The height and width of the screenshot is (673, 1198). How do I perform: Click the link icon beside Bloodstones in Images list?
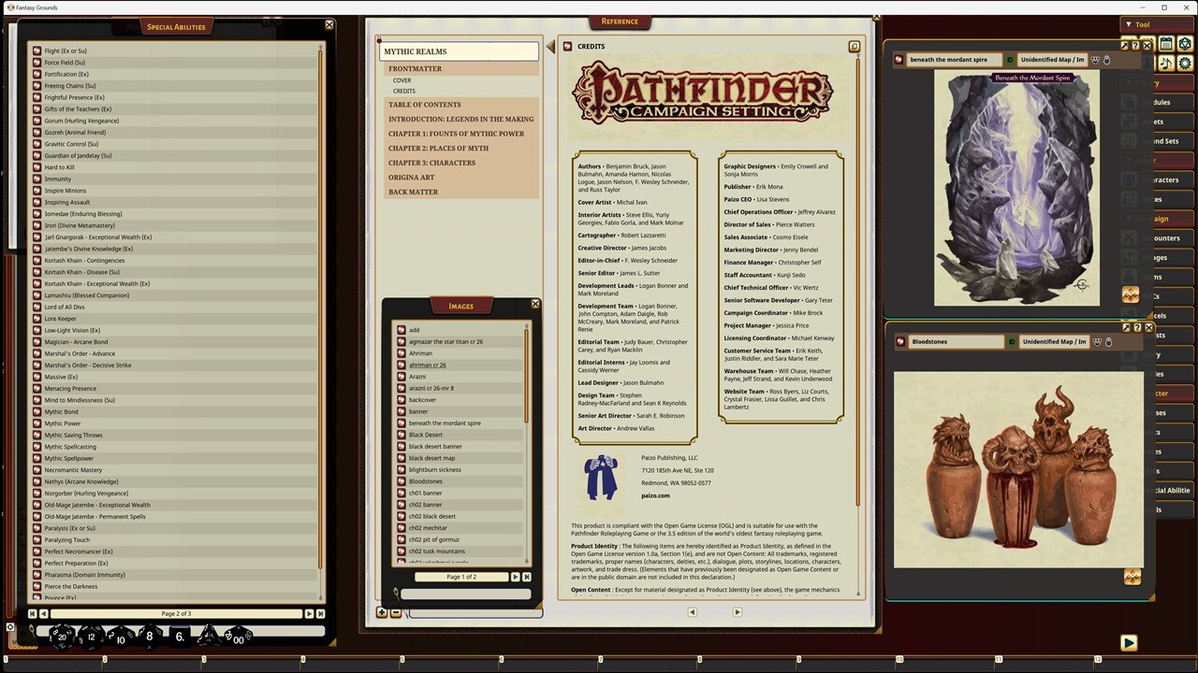coord(402,481)
